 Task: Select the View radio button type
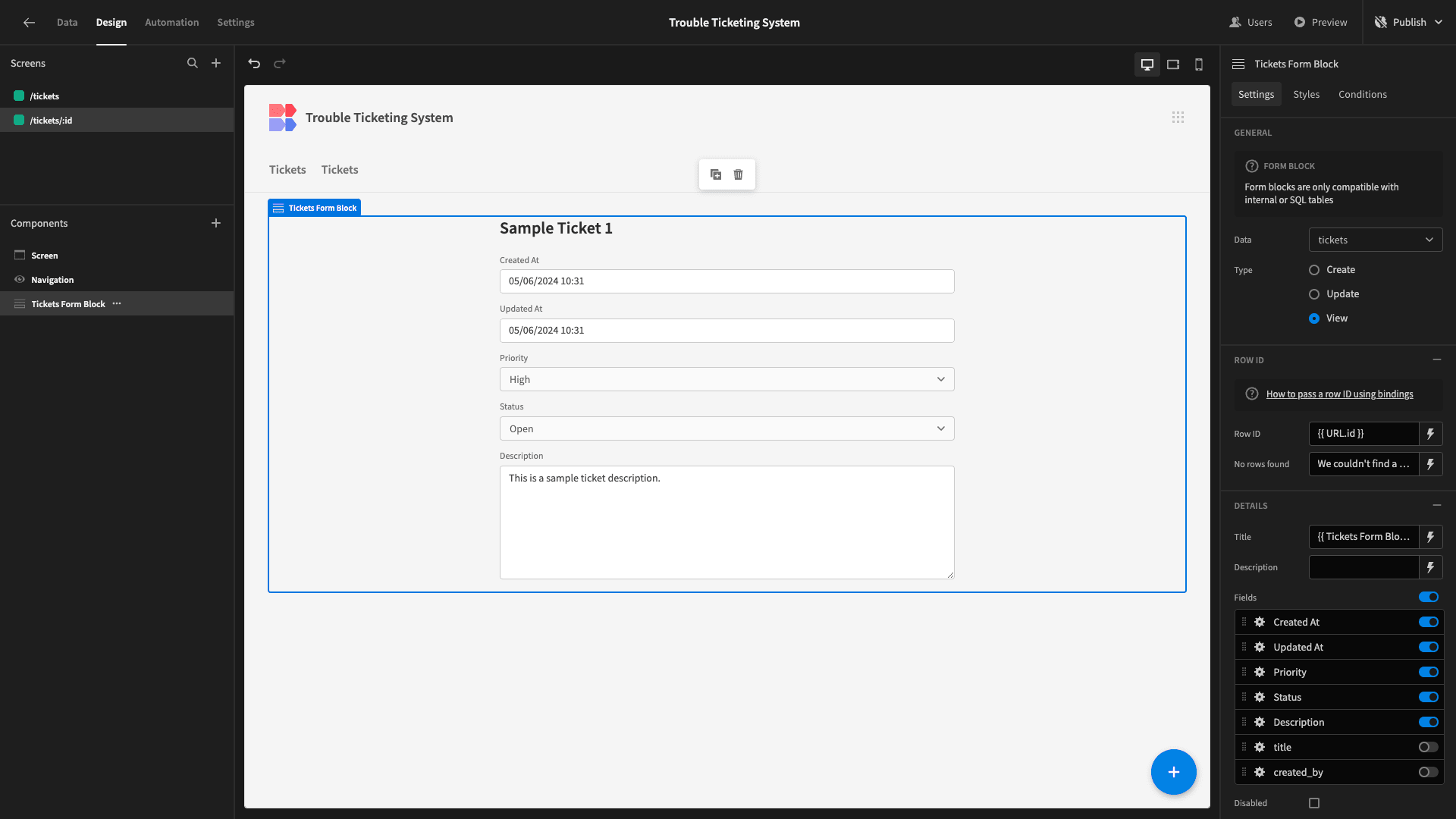[1314, 318]
